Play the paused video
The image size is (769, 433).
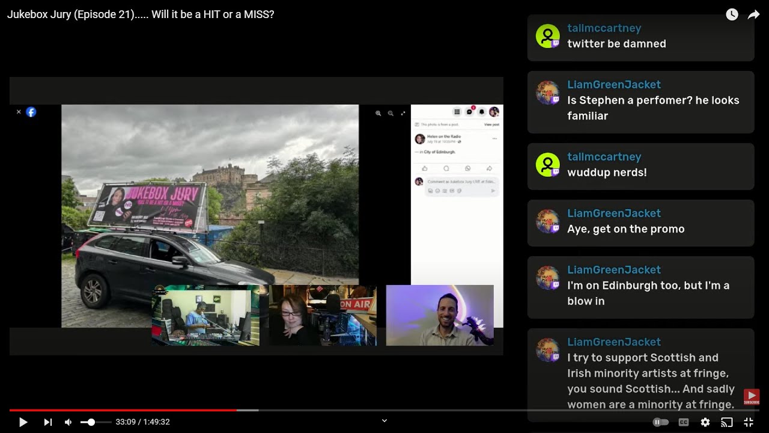pyautogui.click(x=23, y=422)
